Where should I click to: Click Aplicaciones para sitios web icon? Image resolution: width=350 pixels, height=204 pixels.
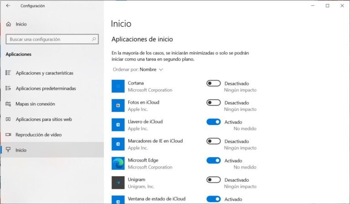click(8, 119)
